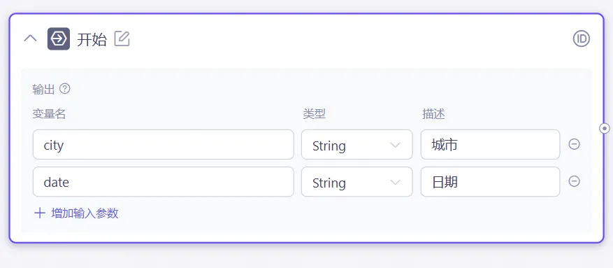This screenshot has width=613, height=268.
Task: Delete the date variable using the minus icon
Action: pyautogui.click(x=574, y=181)
